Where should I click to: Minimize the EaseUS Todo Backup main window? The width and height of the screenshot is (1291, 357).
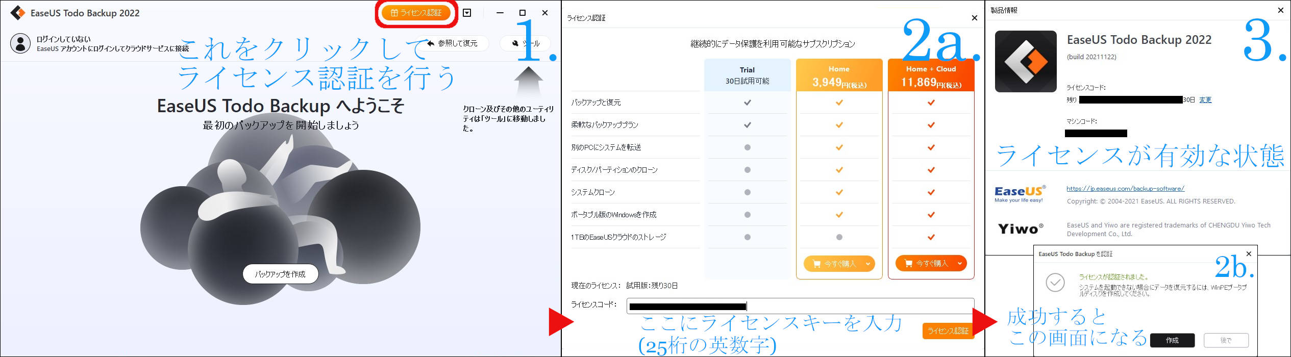[500, 13]
